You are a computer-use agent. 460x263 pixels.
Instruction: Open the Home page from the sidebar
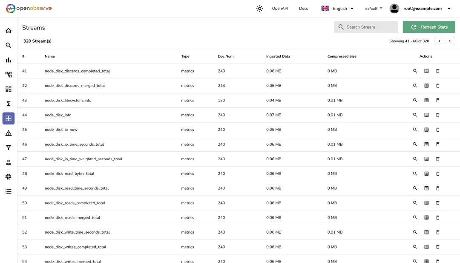coord(8,30)
